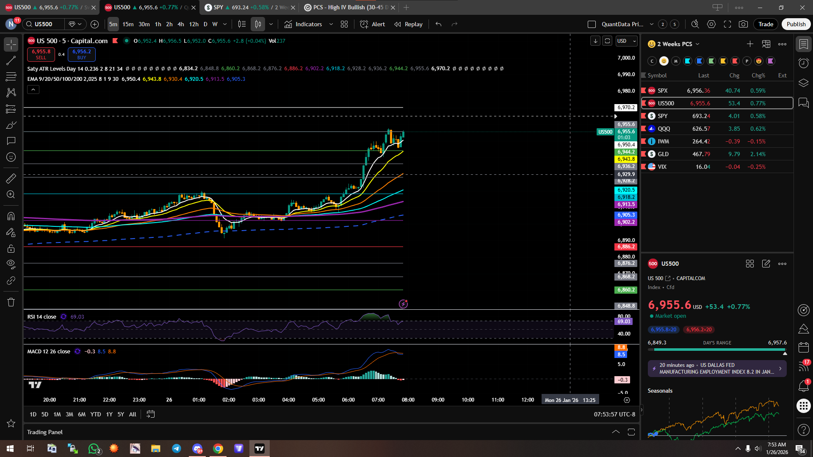Open the Fibonacci retracement tool
This screenshot has width=813, height=457.
(x=11, y=77)
